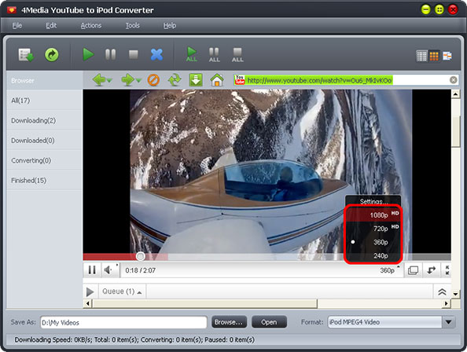Show the Downloaded(0) list

coord(44,140)
